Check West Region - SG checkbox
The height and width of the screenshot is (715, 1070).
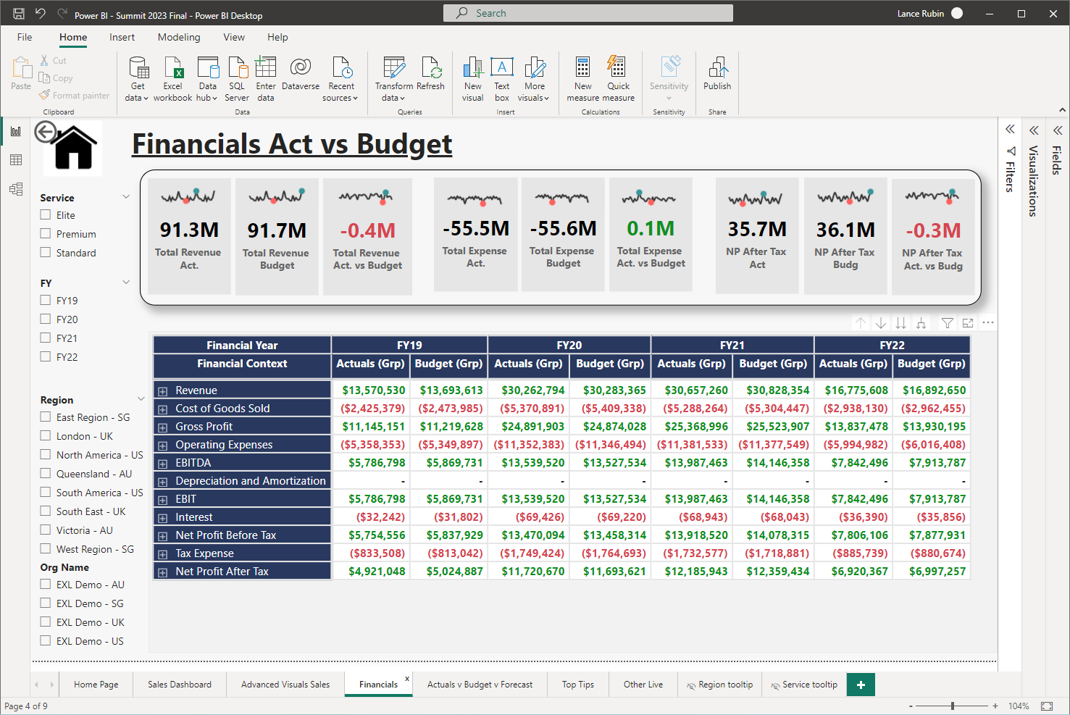pyautogui.click(x=46, y=548)
